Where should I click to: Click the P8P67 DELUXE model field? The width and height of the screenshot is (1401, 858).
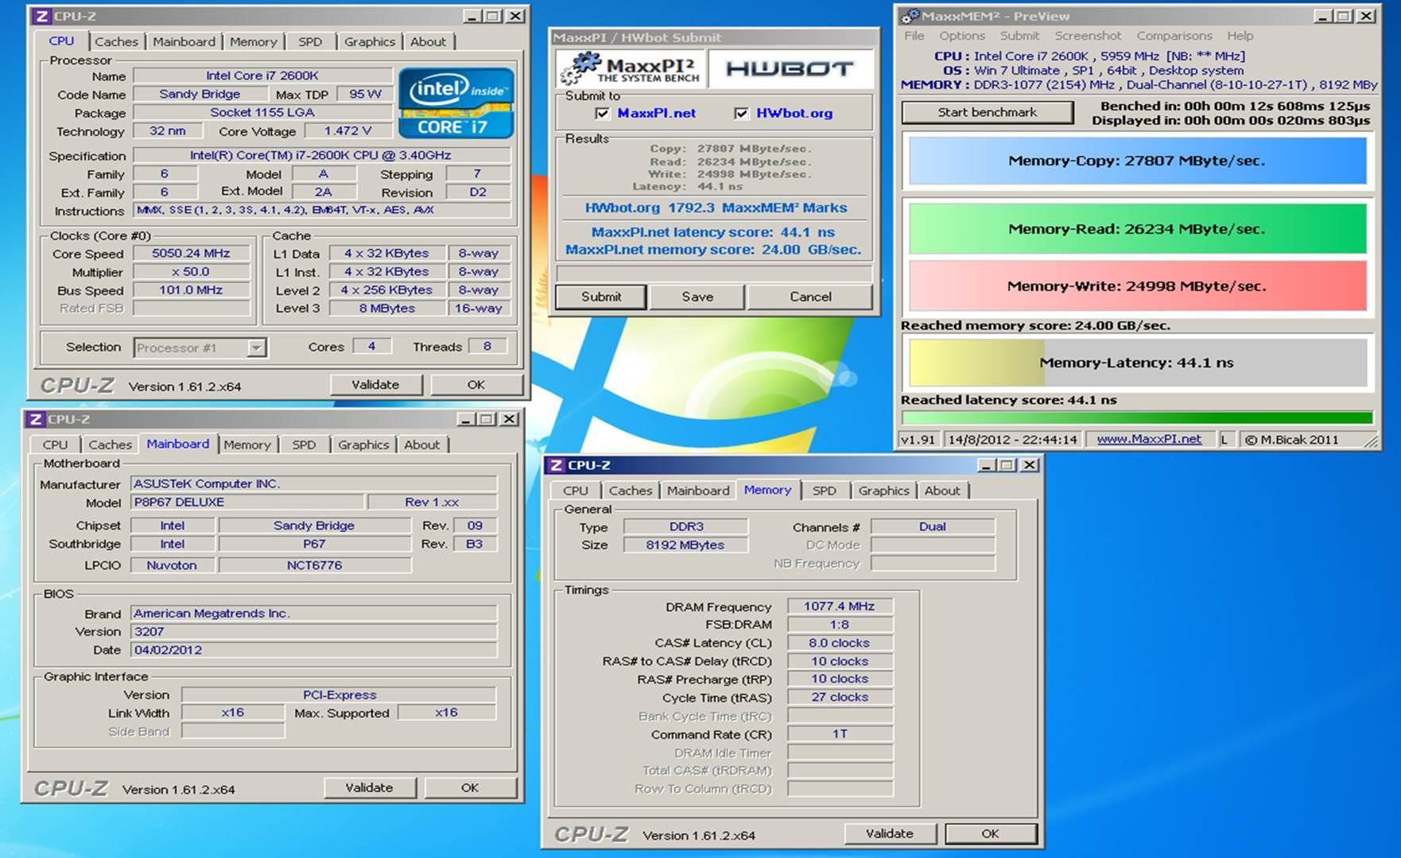pyautogui.click(x=246, y=503)
